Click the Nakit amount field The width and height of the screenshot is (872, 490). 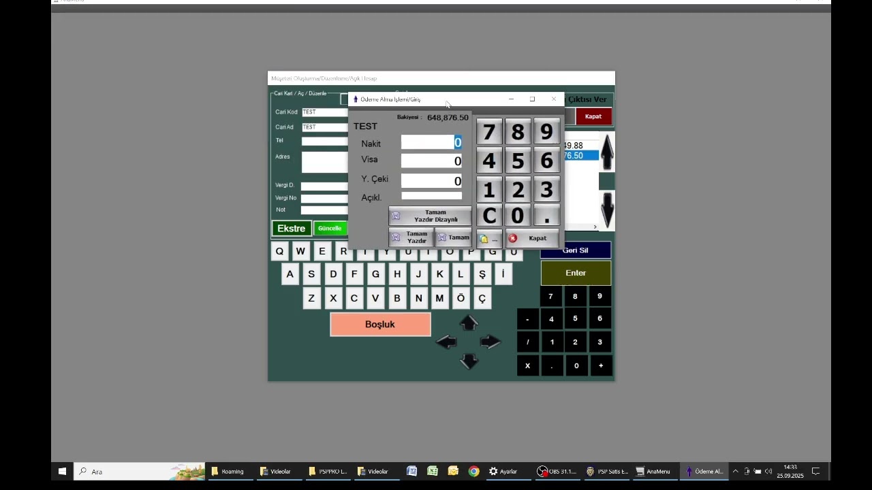431,142
